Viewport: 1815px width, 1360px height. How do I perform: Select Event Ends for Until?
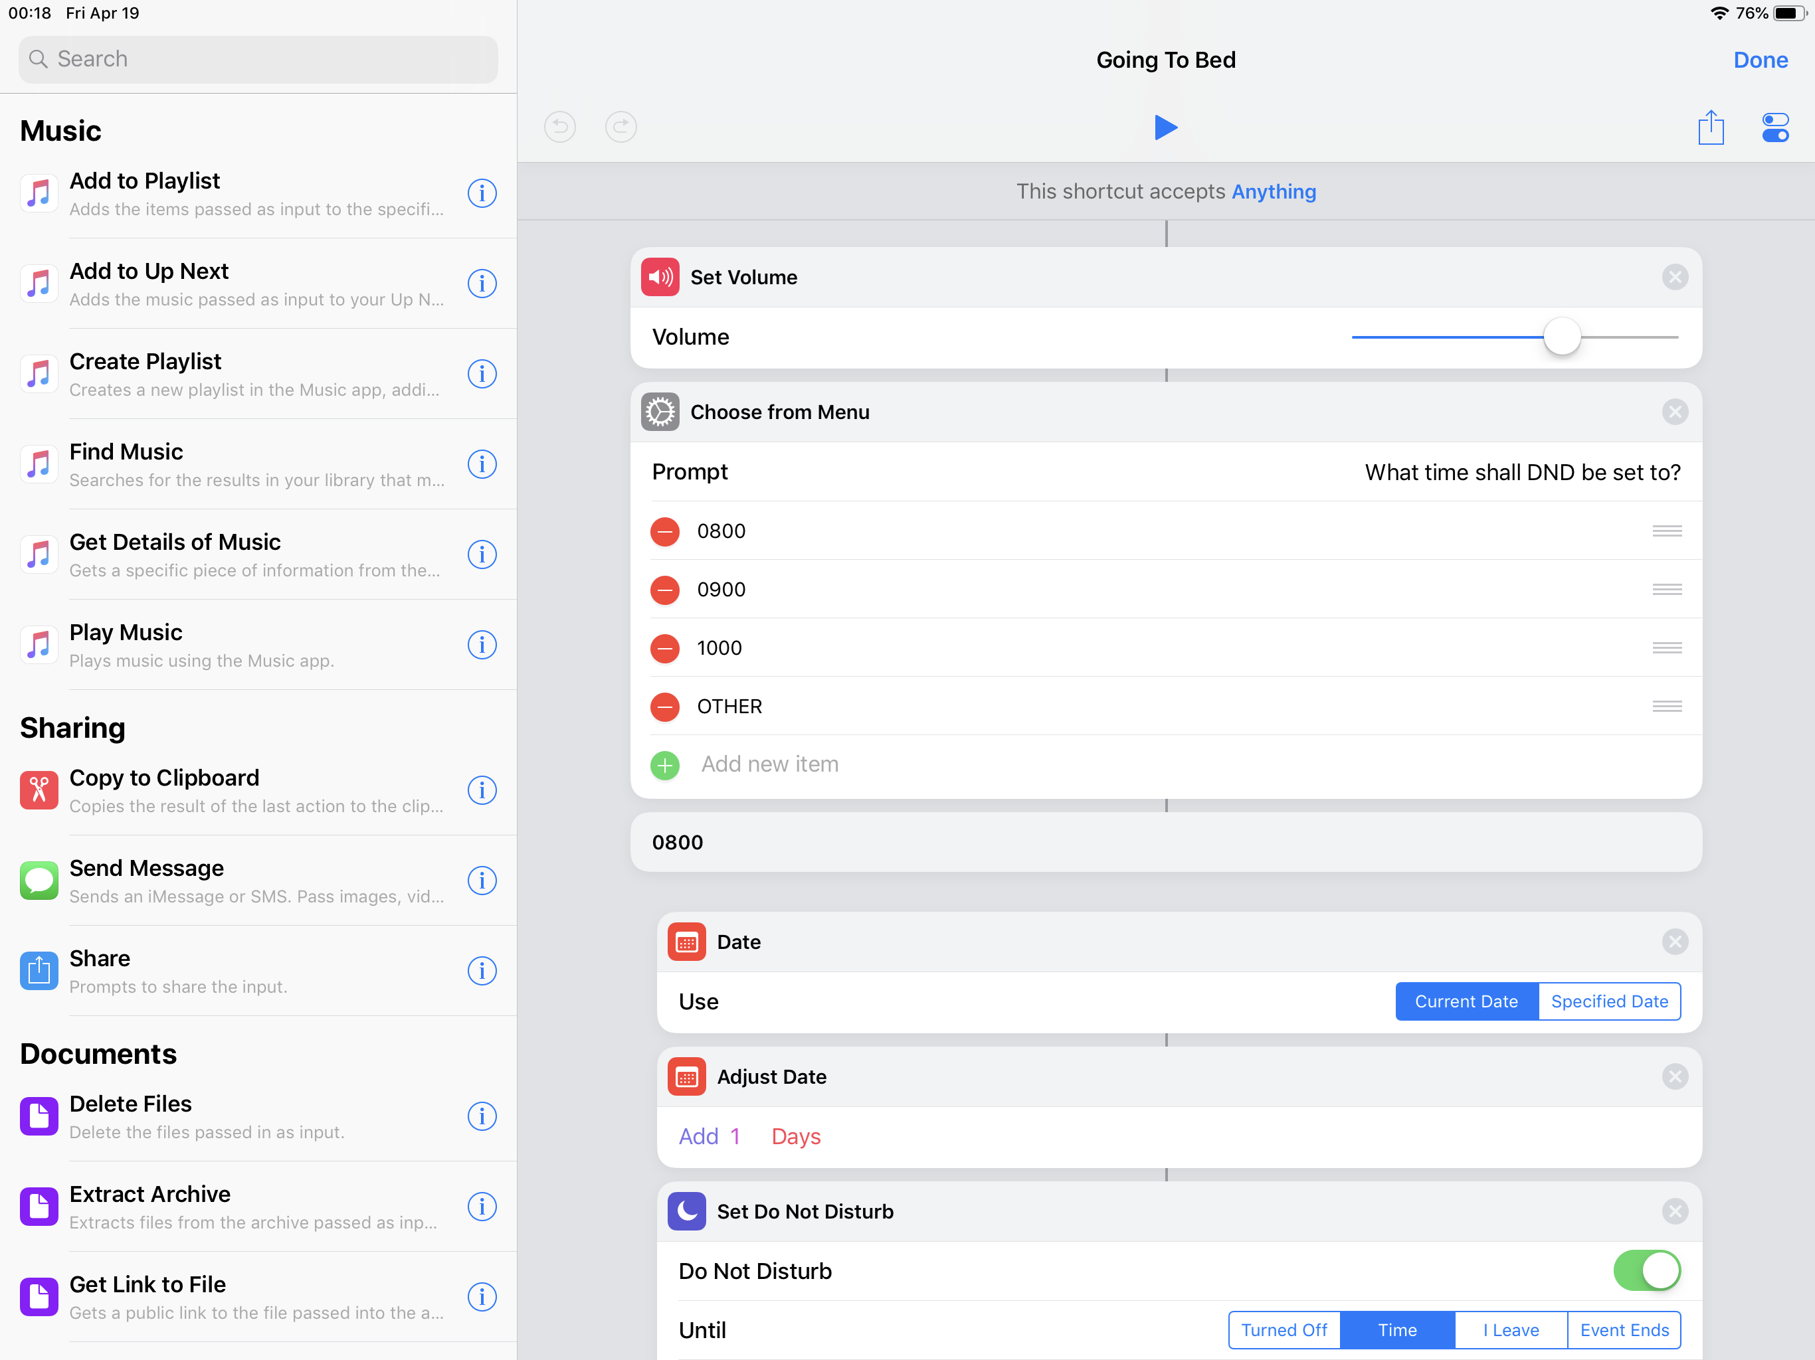tap(1624, 1329)
